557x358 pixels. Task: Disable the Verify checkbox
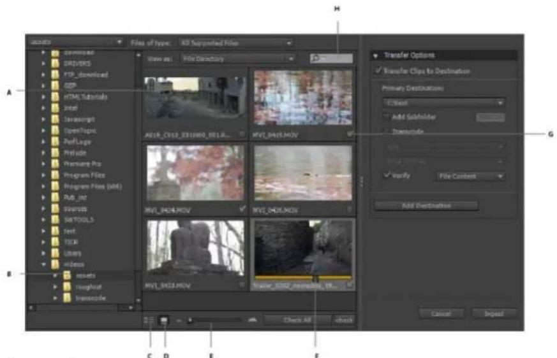[387, 175]
